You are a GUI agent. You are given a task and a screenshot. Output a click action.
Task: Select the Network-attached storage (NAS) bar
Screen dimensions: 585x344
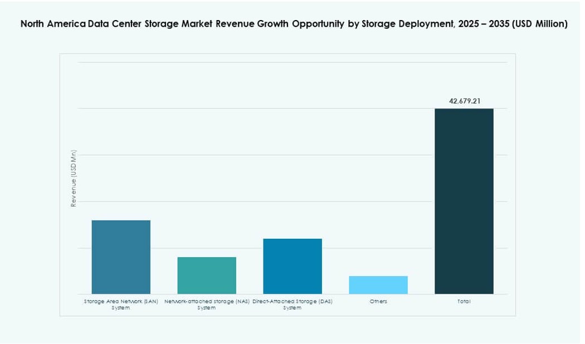tap(207, 276)
